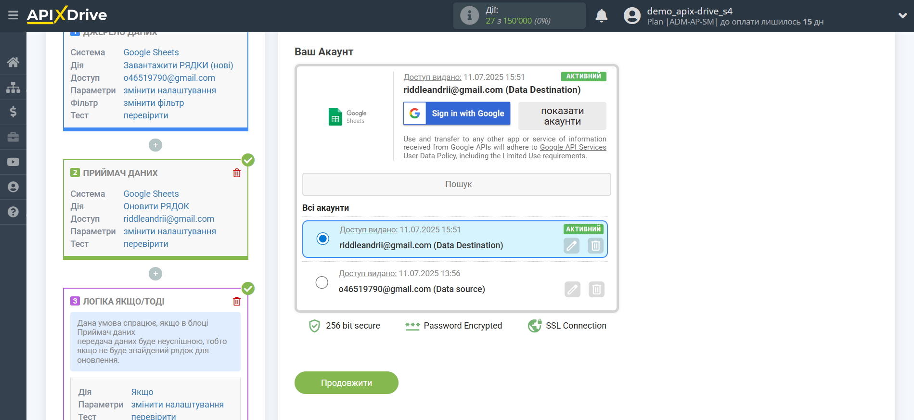Expand the account dropdown chevron
The image size is (914, 420).
pyautogui.click(x=902, y=15)
